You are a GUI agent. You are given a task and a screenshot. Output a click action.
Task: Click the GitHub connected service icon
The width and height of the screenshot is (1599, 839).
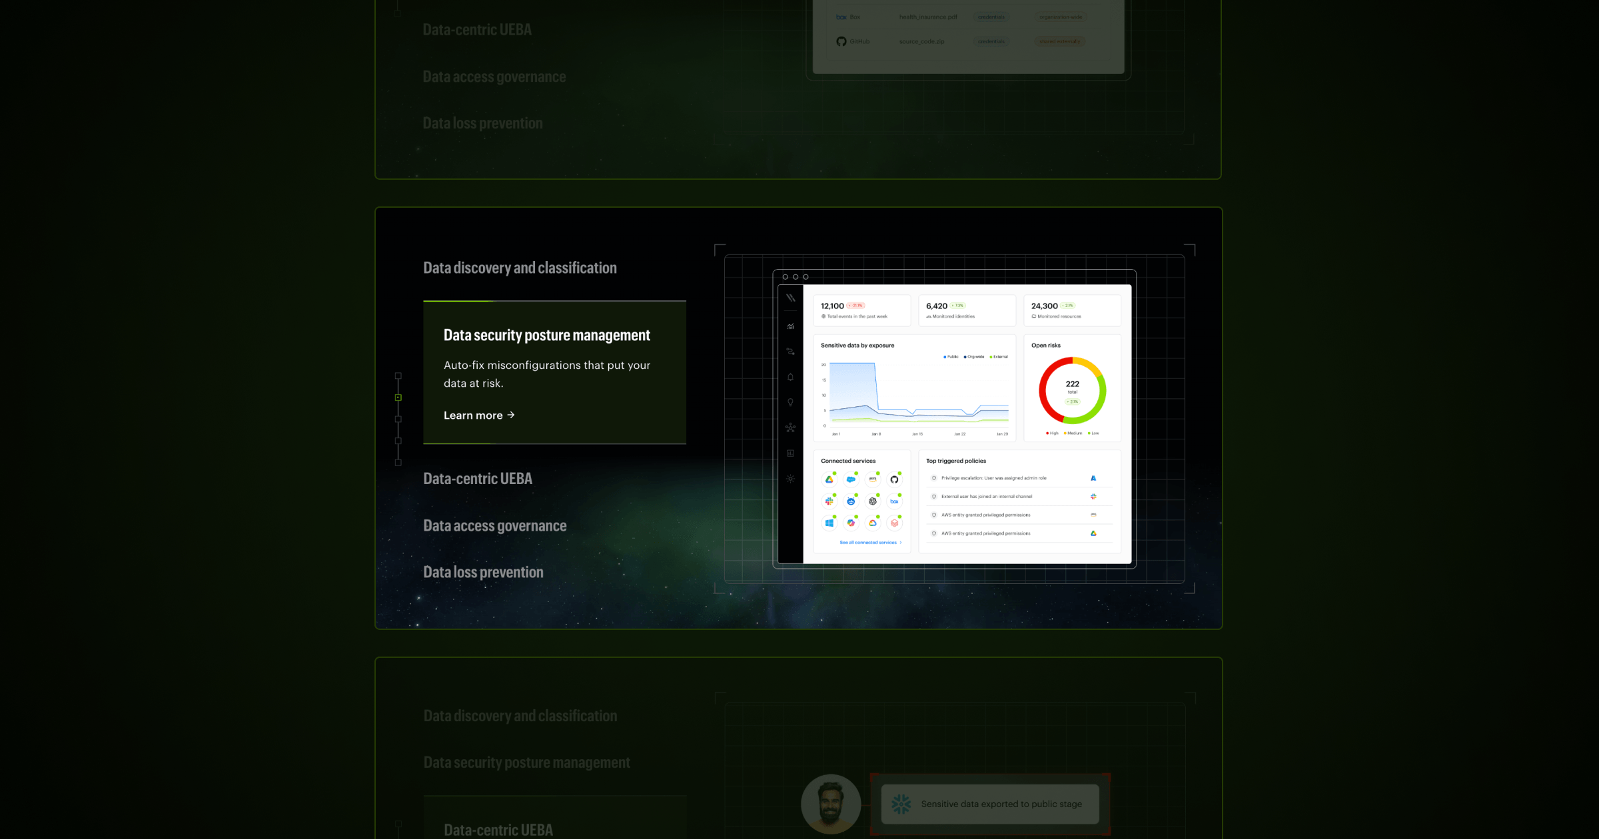[894, 479]
